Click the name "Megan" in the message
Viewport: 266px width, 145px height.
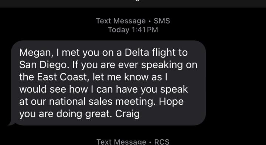coord(35,53)
